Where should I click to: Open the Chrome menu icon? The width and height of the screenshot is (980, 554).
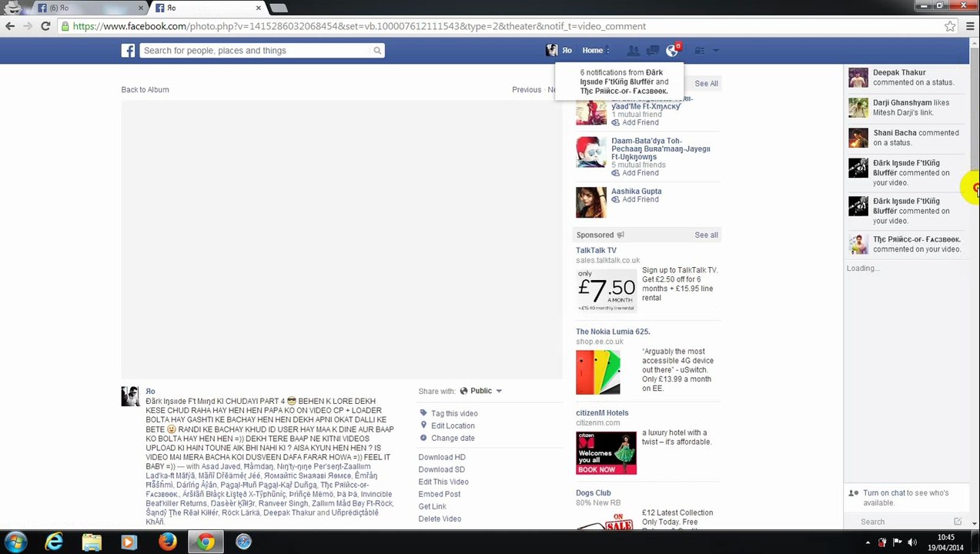(x=969, y=26)
